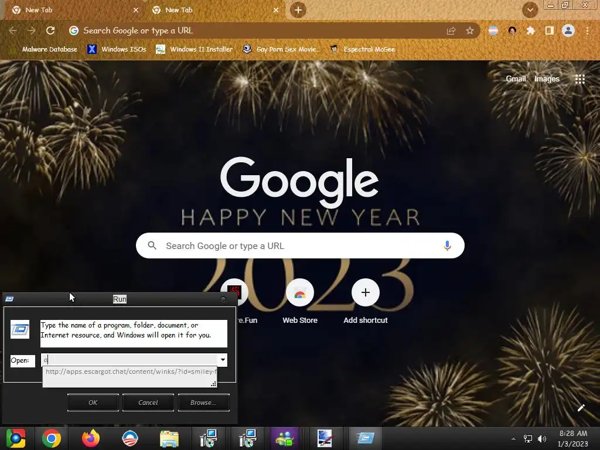Open the face avatar extension icon

click(512, 30)
